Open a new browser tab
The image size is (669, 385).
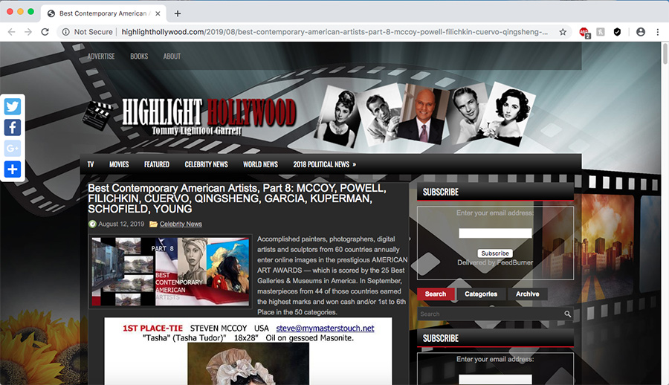pyautogui.click(x=178, y=13)
